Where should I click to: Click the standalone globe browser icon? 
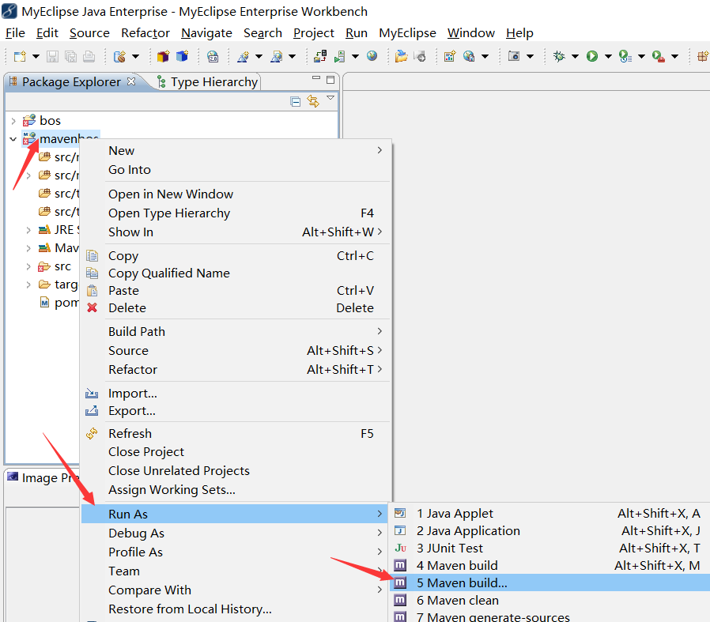[372, 56]
